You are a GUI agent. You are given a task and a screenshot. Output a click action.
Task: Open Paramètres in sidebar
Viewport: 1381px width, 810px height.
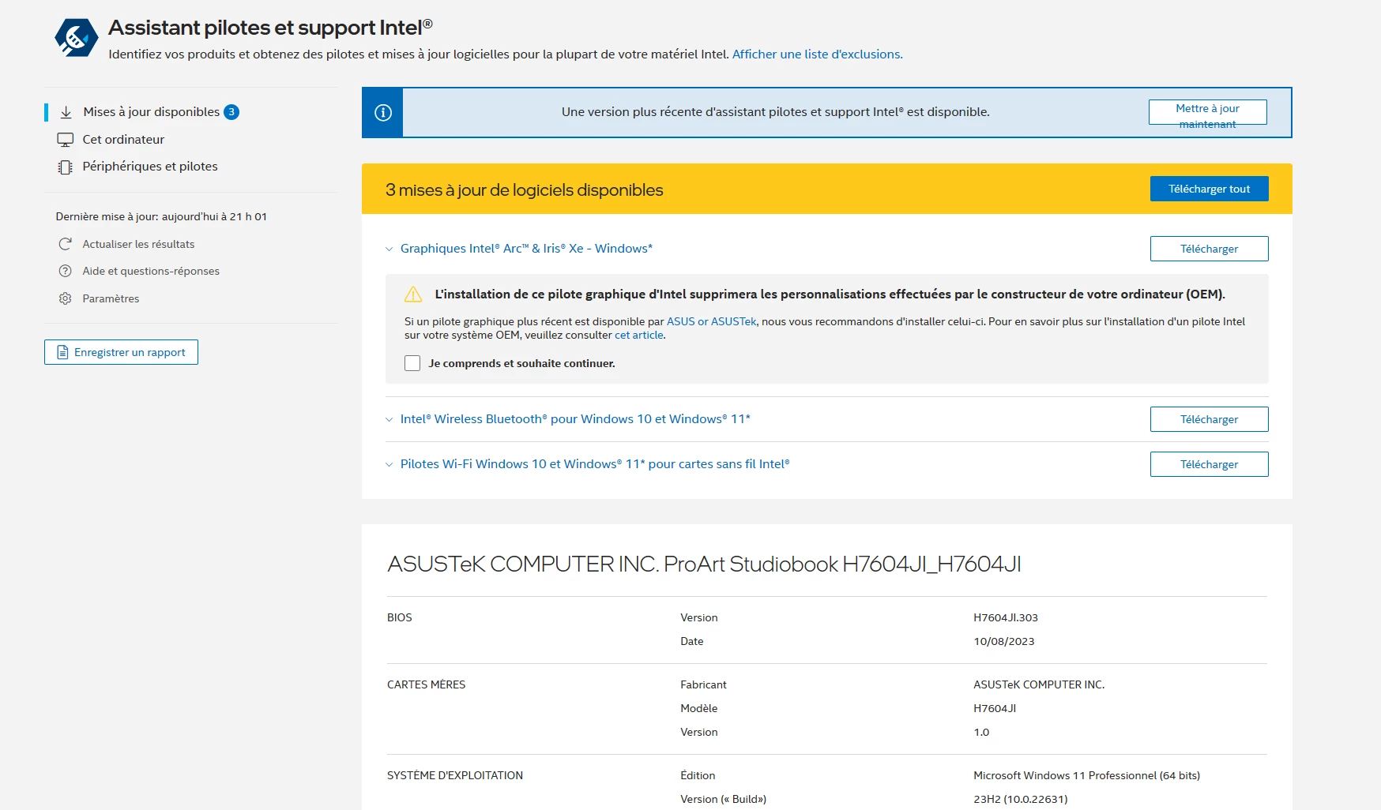[111, 298]
